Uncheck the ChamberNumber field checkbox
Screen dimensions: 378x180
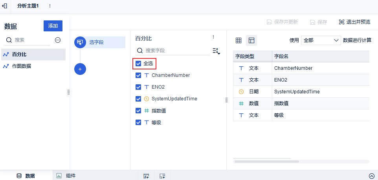click(138, 75)
